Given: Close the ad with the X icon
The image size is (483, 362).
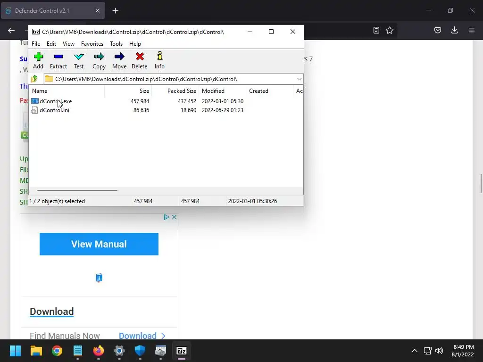Looking at the screenshot, I should (174, 217).
